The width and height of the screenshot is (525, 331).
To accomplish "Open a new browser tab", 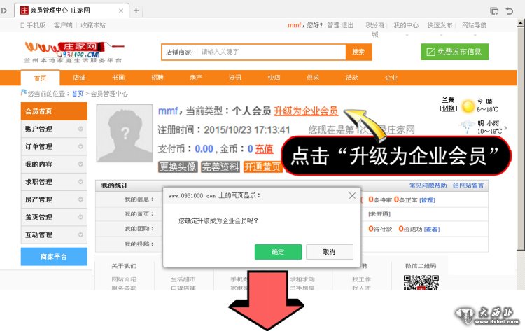I will pyautogui.click(x=136, y=10).
